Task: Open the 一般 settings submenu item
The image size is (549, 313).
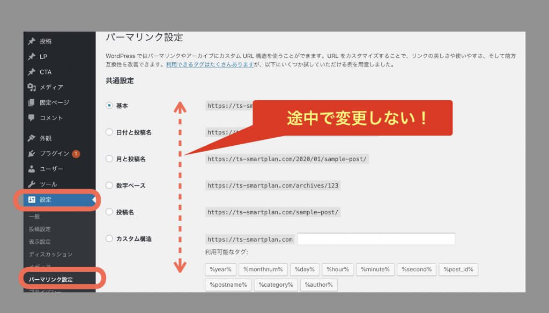Action: click(34, 217)
